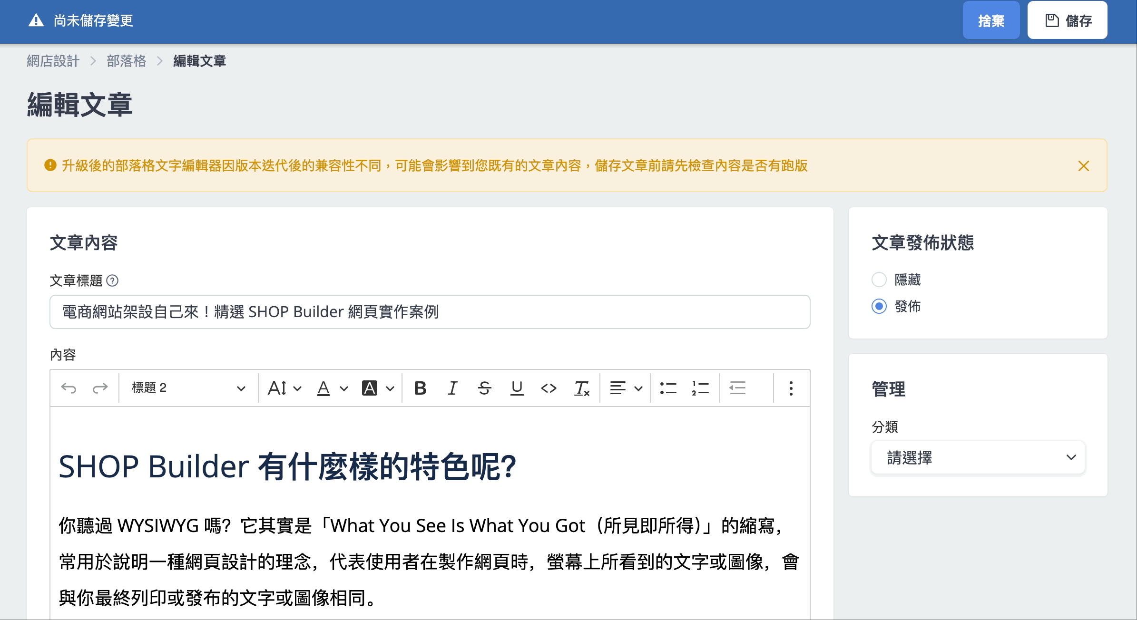
Task: Open the 標題 2 heading style dropdown
Action: coord(188,388)
